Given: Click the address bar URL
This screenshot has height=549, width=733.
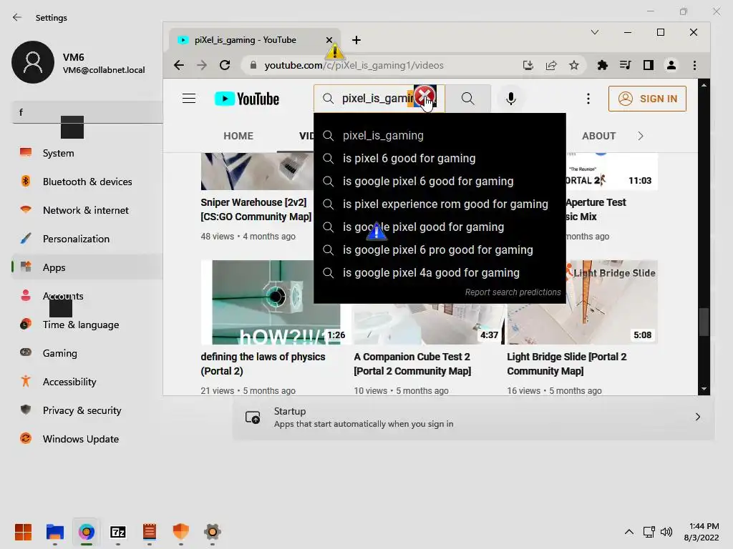Looking at the screenshot, I should [x=354, y=65].
